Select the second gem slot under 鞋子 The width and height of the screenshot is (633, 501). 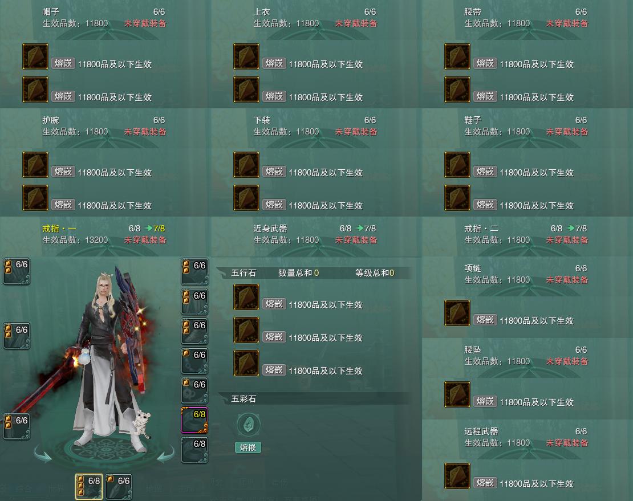[x=457, y=198]
